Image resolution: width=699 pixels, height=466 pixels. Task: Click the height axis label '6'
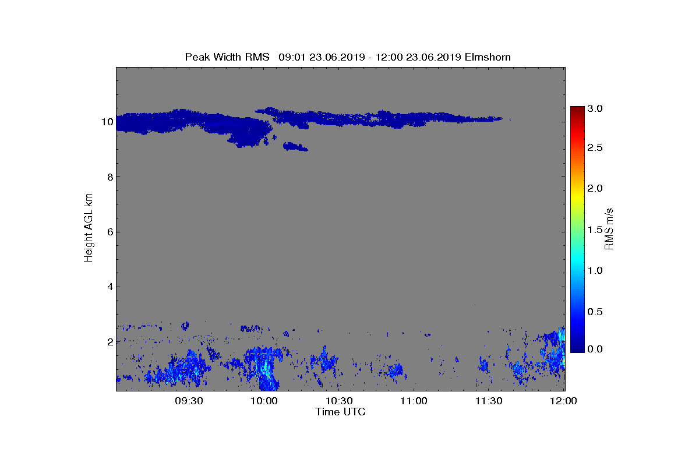tap(110, 232)
